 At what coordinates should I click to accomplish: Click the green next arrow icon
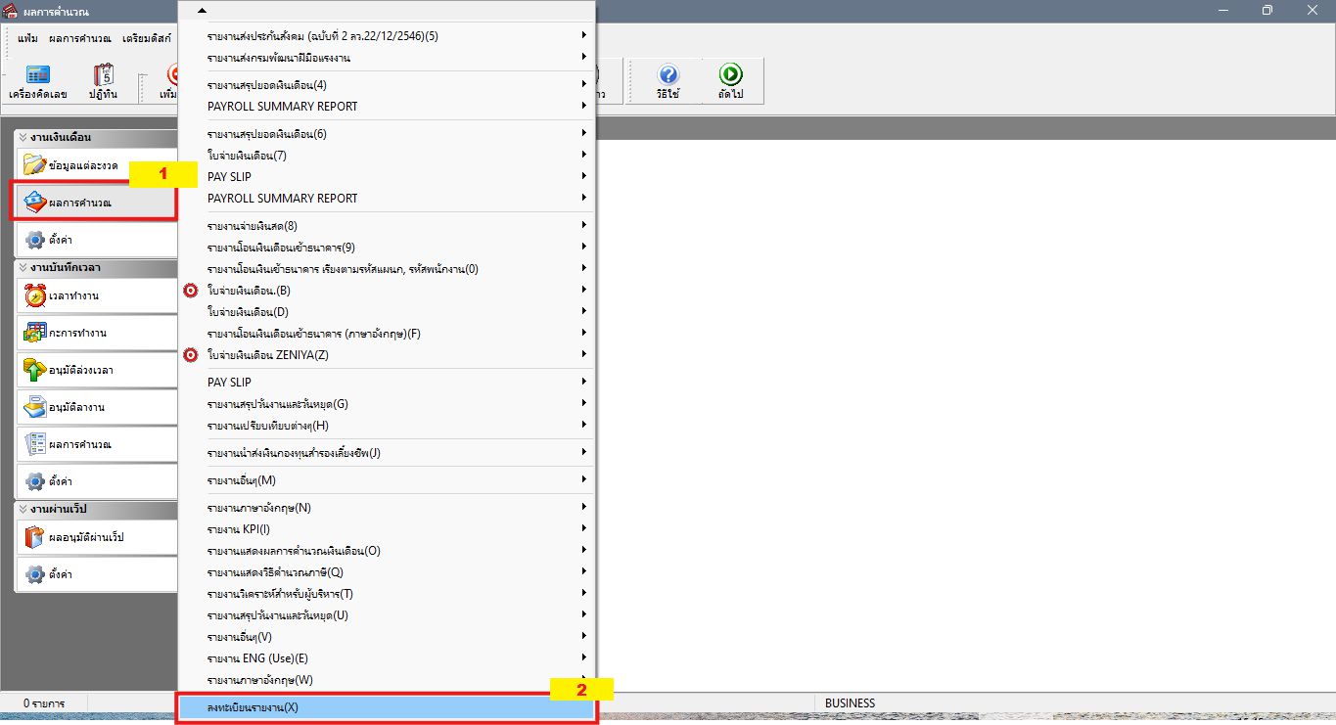pos(730,81)
